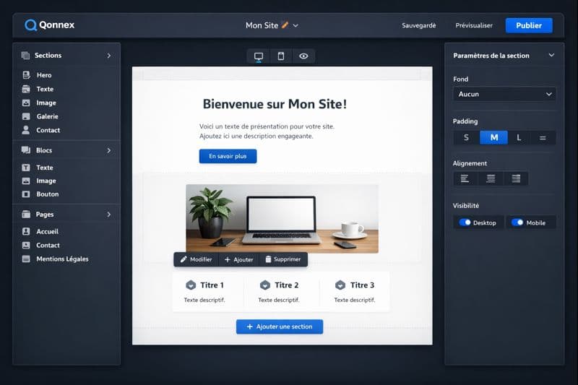Click the Qonnex logo icon

tap(30, 25)
